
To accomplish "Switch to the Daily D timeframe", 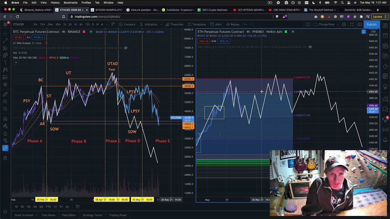I will [x=93, y=24].
